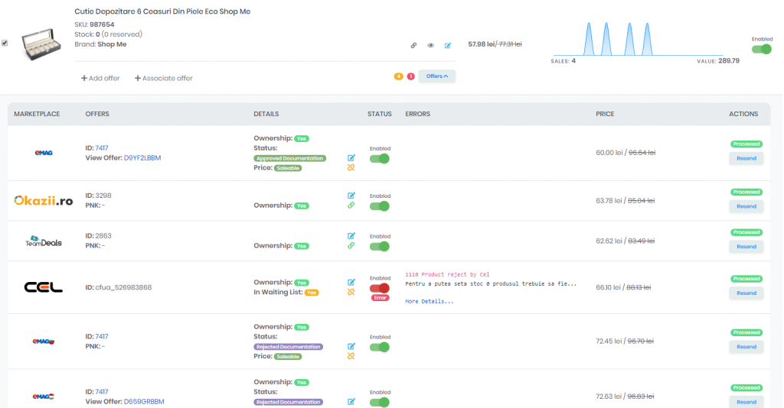
Task: Unlink the eMAG offer D9YF2LBBM
Action: (351, 167)
